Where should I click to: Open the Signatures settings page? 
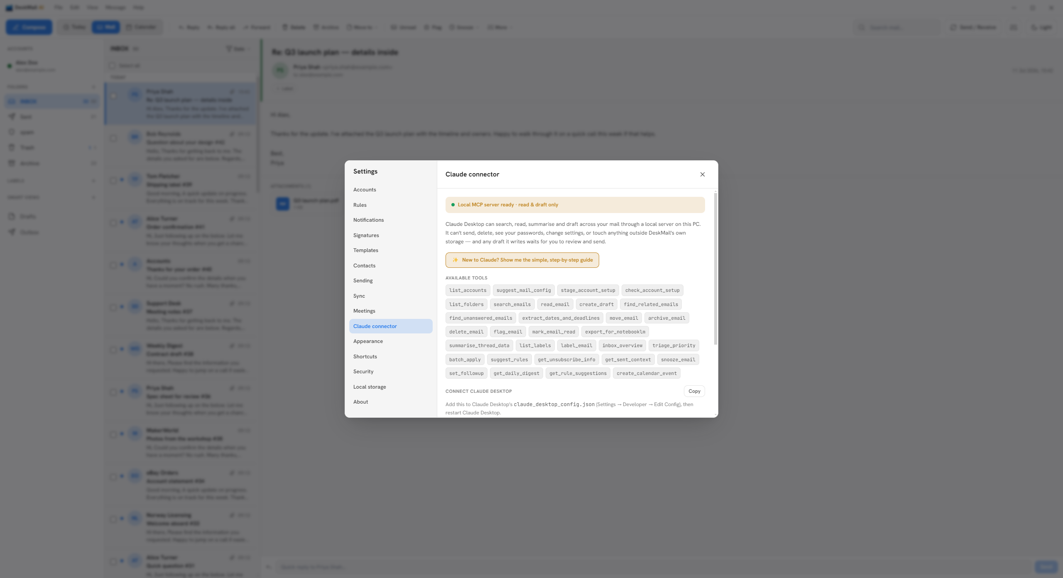click(x=391, y=235)
